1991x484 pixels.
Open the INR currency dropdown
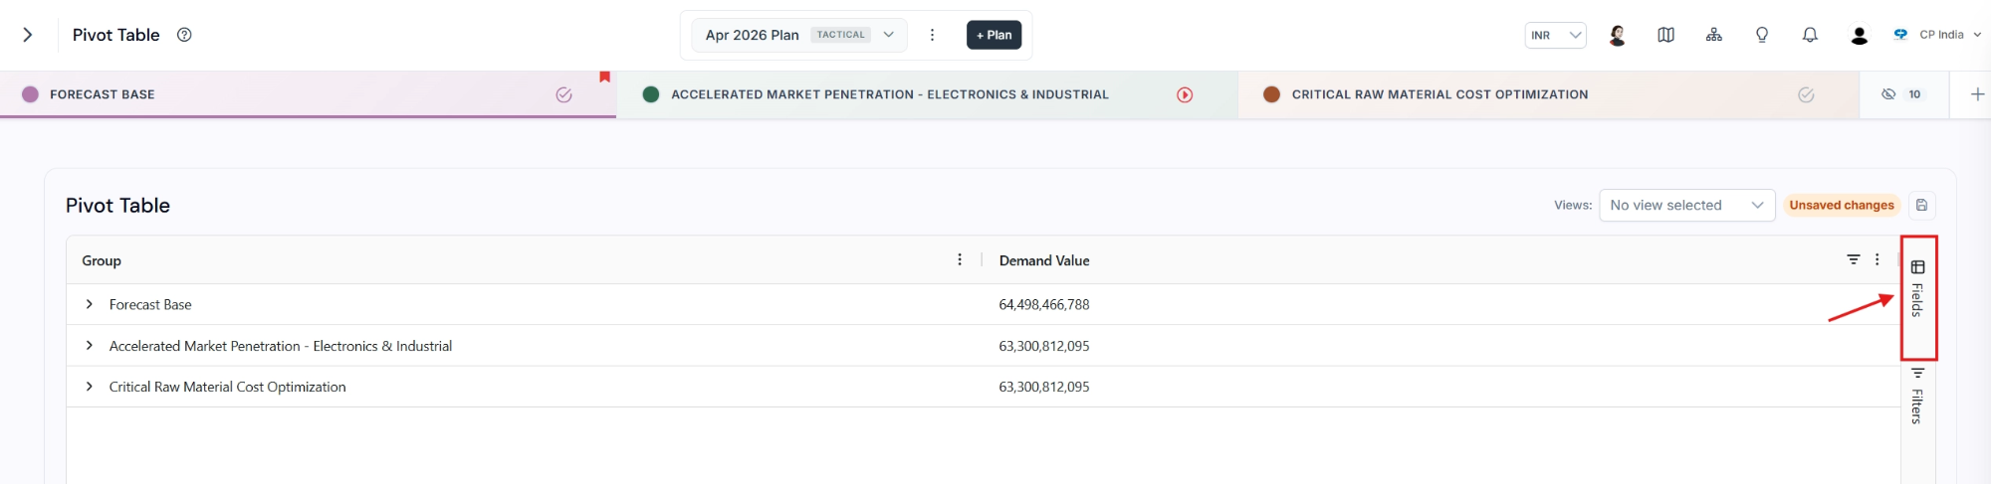coord(1555,35)
